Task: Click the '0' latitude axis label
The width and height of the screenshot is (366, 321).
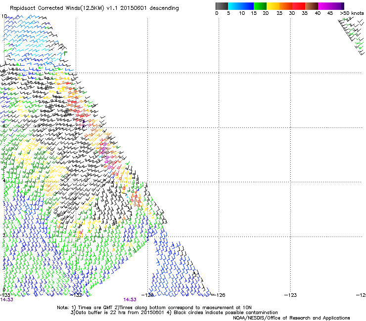Action: (4, 290)
